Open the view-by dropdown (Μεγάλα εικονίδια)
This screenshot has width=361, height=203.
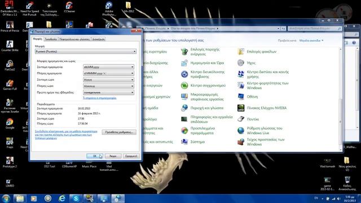pos(311,41)
